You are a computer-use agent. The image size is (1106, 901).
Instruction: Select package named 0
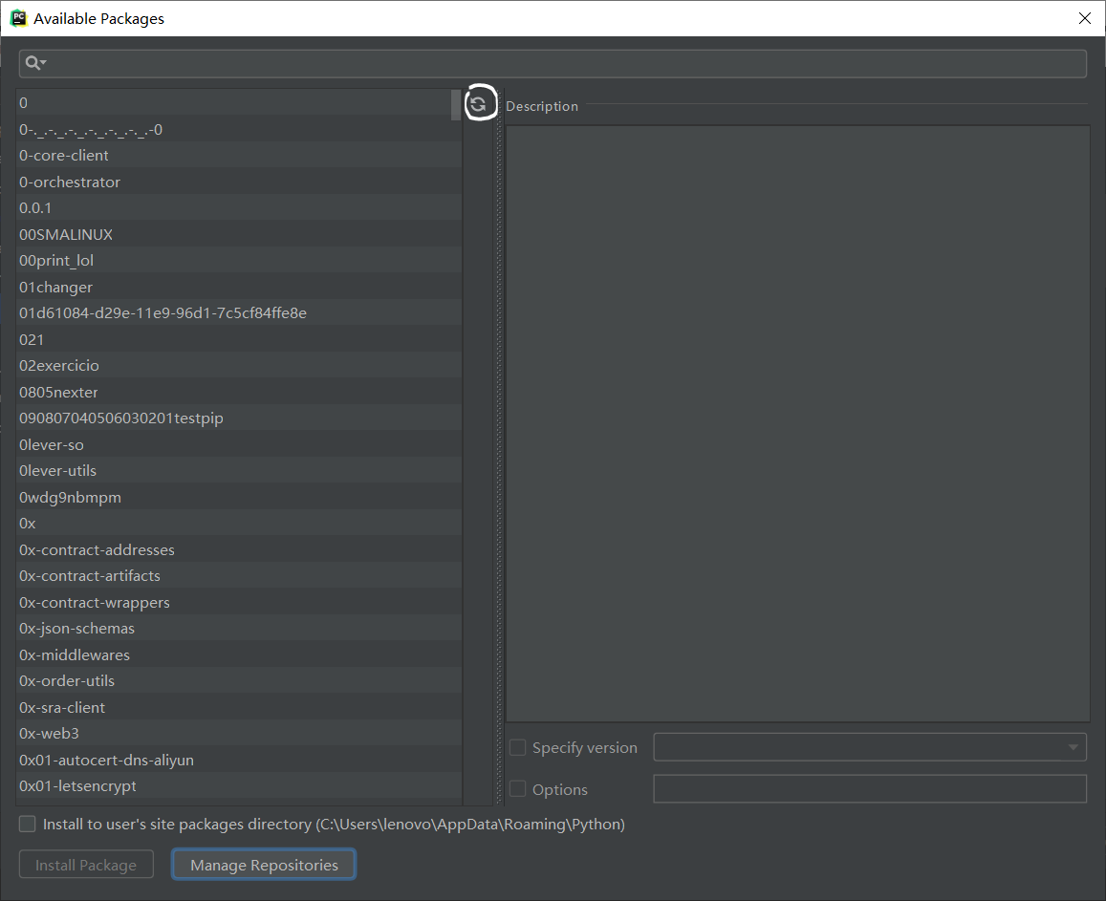[x=239, y=102]
